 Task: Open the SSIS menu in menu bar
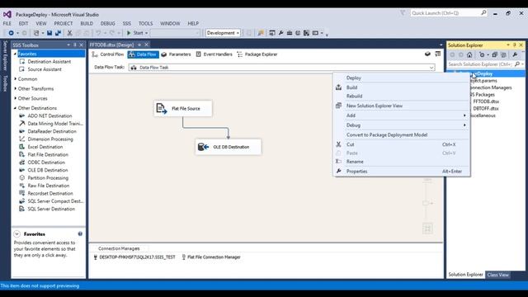point(127,24)
